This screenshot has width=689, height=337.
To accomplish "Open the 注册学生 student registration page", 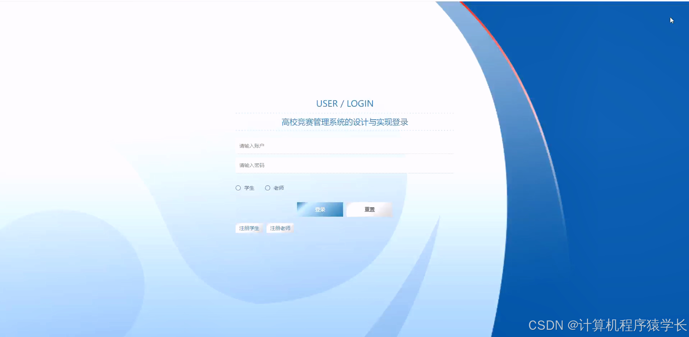I will point(249,228).
